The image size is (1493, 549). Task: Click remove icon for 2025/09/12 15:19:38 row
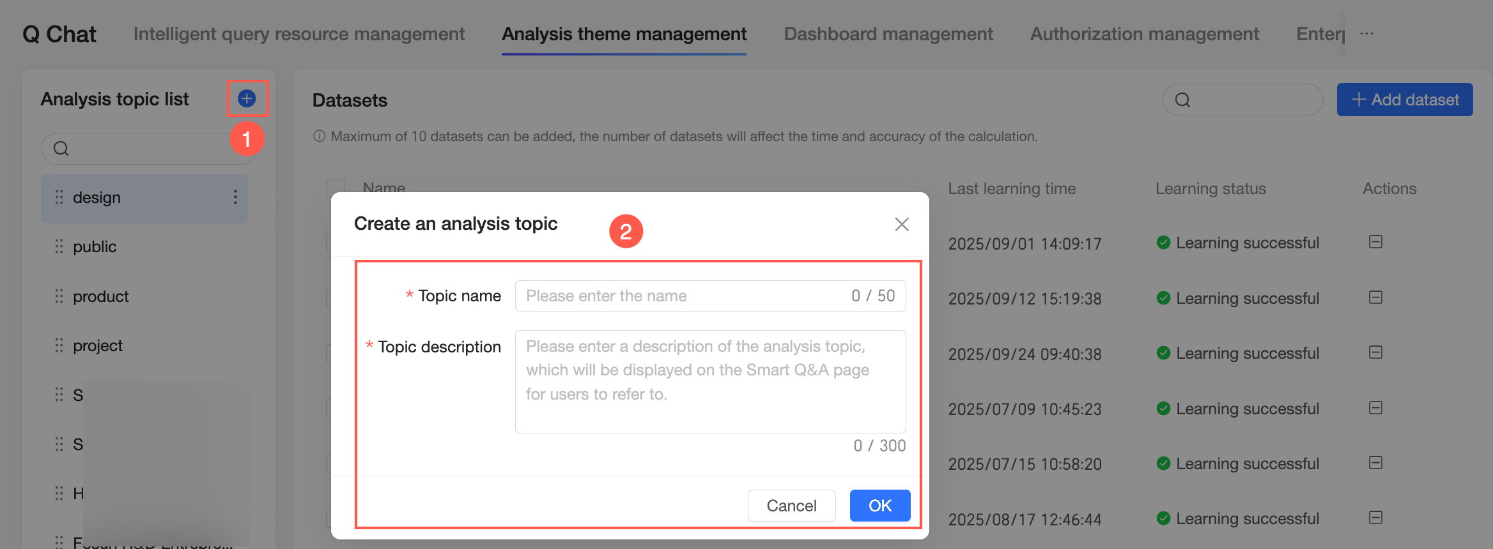pos(1376,297)
